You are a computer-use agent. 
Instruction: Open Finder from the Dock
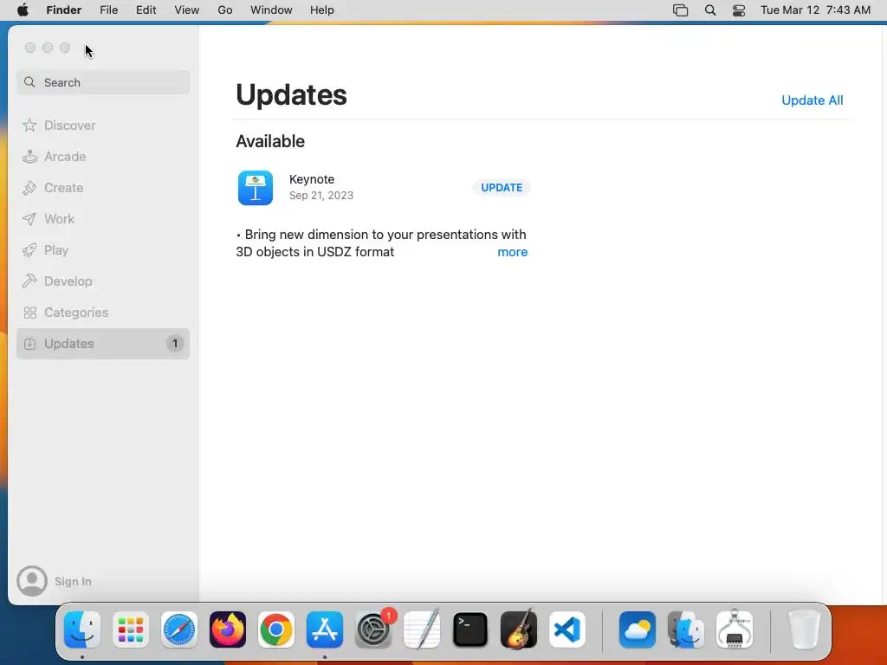click(x=82, y=629)
